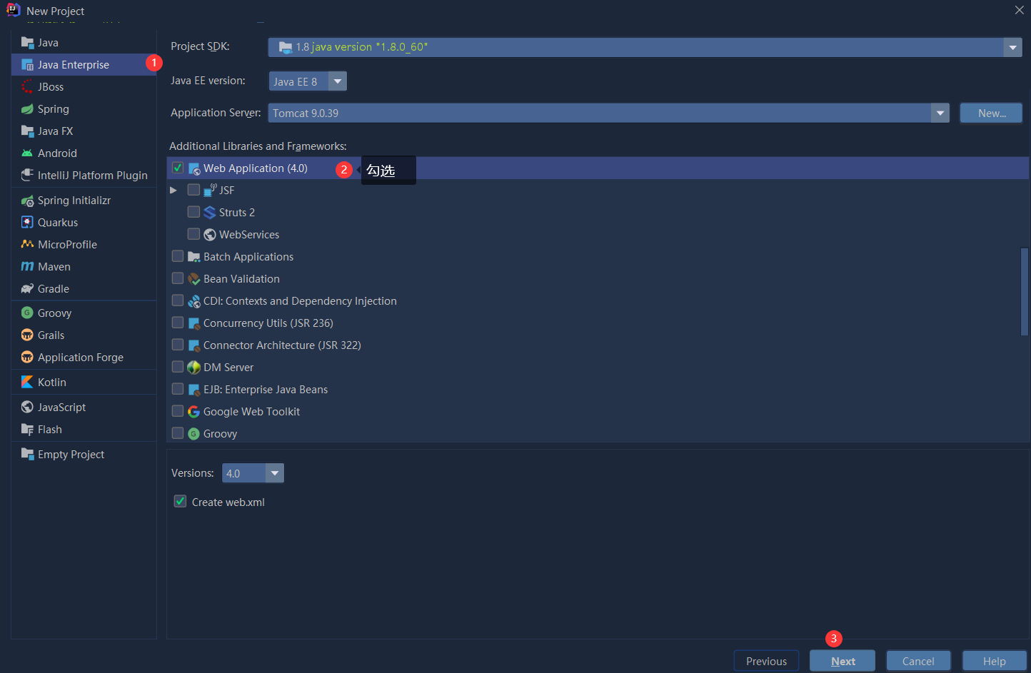Click the DM Server icon
The height and width of the screenshot is (673, 1031).
(x=193, y=368)
